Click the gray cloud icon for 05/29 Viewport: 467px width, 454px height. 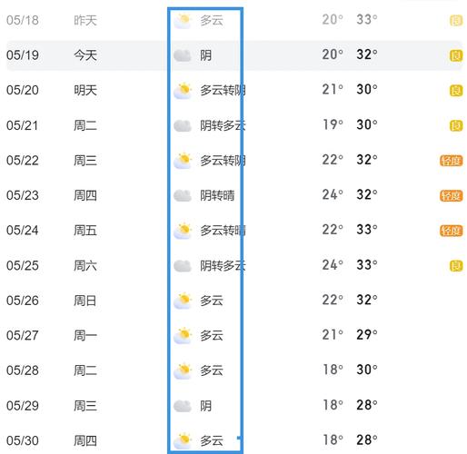coord(183,406)
